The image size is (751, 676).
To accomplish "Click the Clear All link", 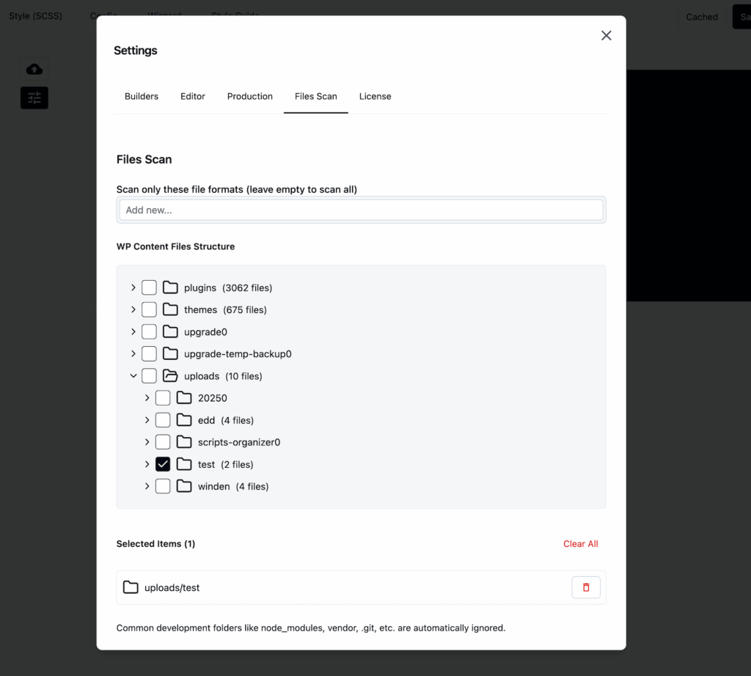I will tap(580, 543).
